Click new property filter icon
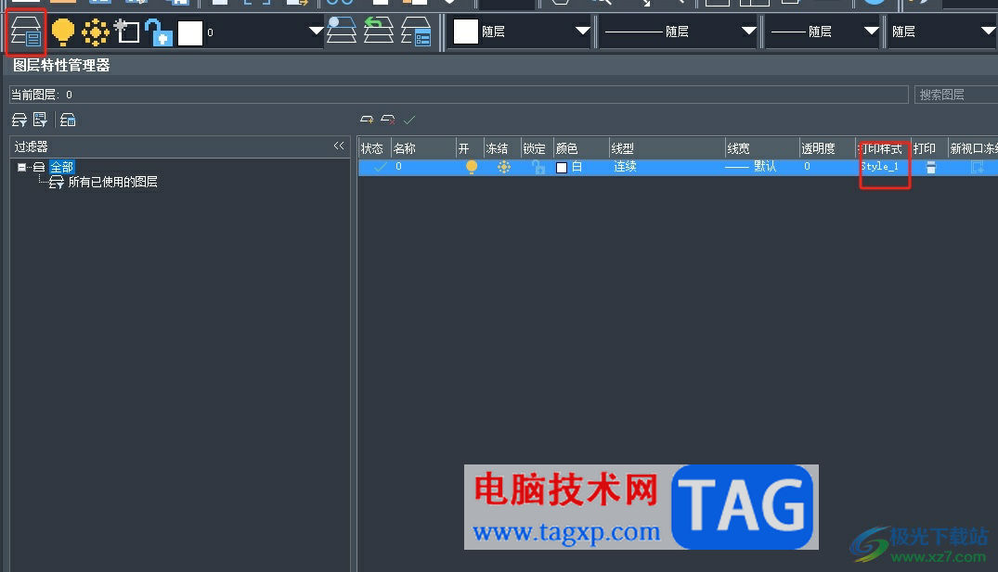The height and width of the screenshot is (572, 998). (19, 120)
